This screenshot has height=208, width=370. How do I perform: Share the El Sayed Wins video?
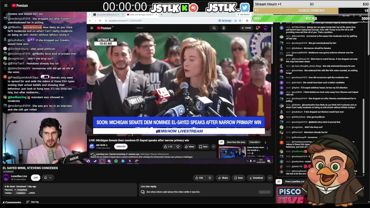[x=223, y=178]
